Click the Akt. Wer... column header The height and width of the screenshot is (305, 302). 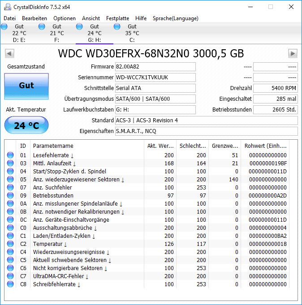[160, 146]
